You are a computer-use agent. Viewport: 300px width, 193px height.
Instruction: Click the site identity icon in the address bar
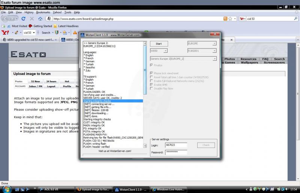(49, 19)
